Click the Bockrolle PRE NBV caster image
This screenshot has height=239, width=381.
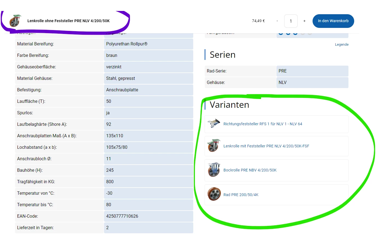pos(214,170)
